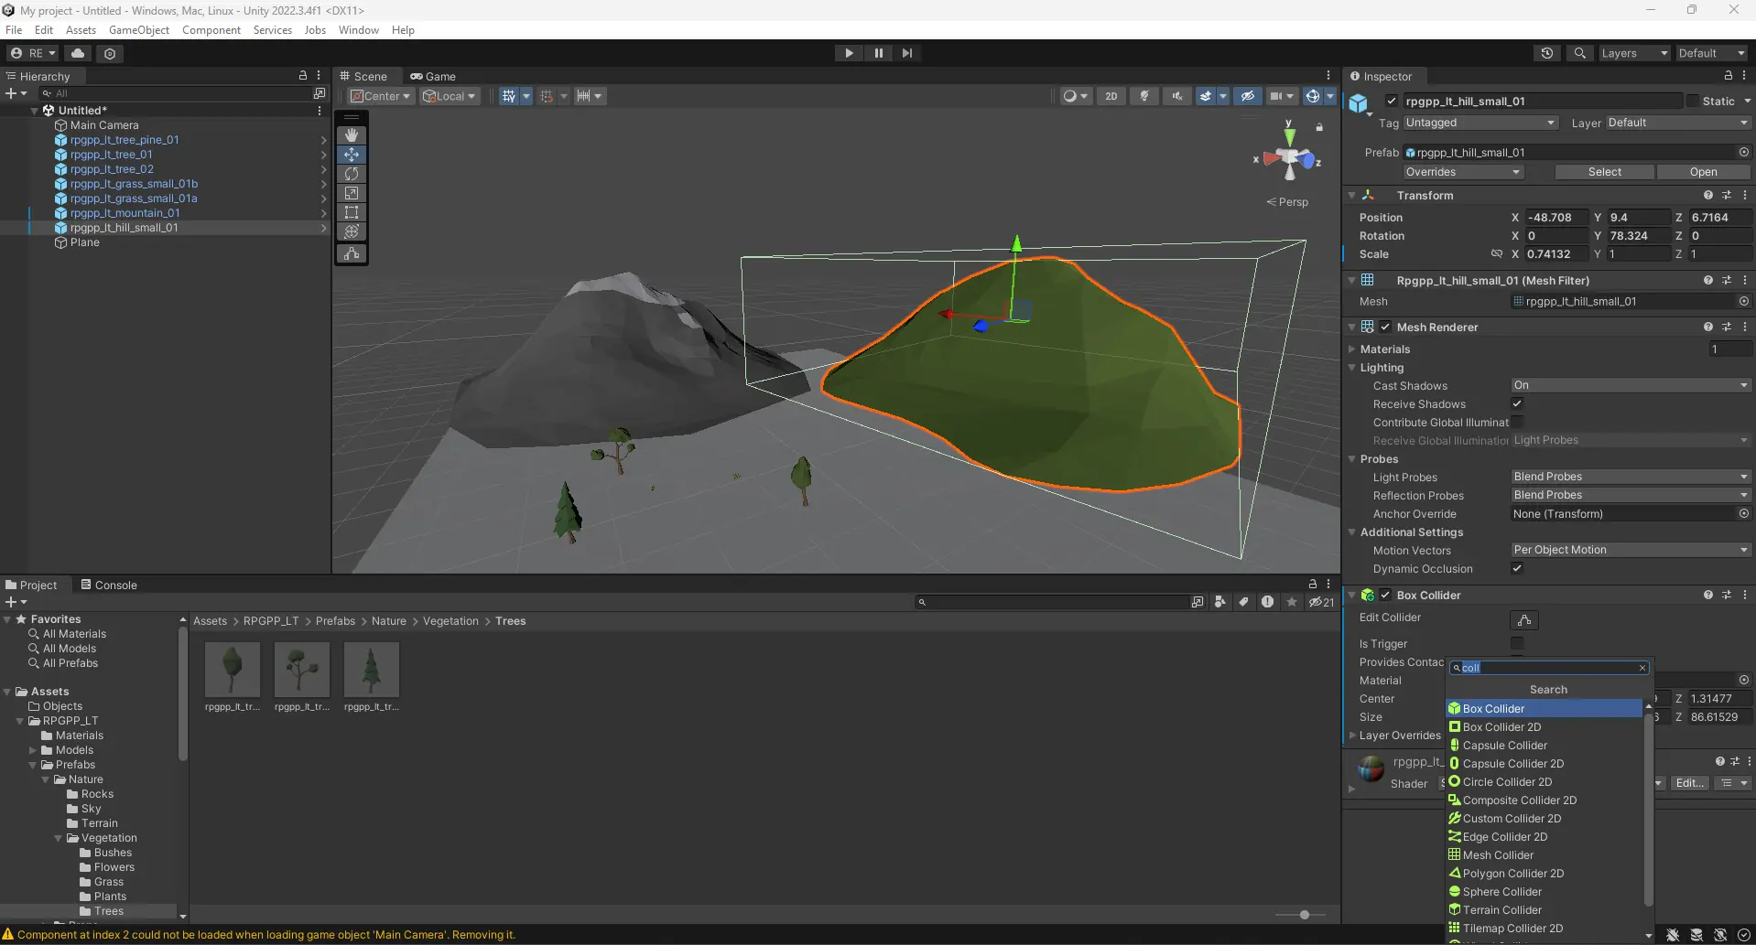Viewport: 1756px width, 945px height.
Task: Select the Edit Bounding Volume tool
Action: (x=352, y=253)
